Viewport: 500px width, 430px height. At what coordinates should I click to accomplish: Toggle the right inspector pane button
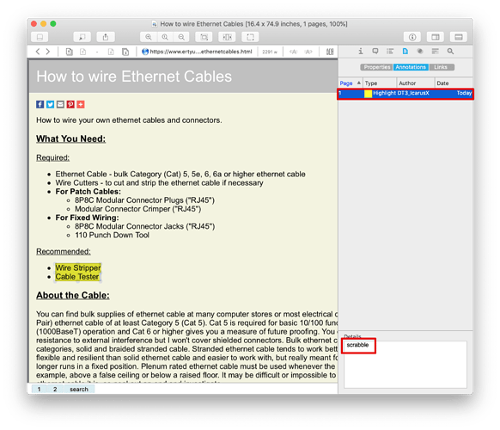[x=436, y=37]
